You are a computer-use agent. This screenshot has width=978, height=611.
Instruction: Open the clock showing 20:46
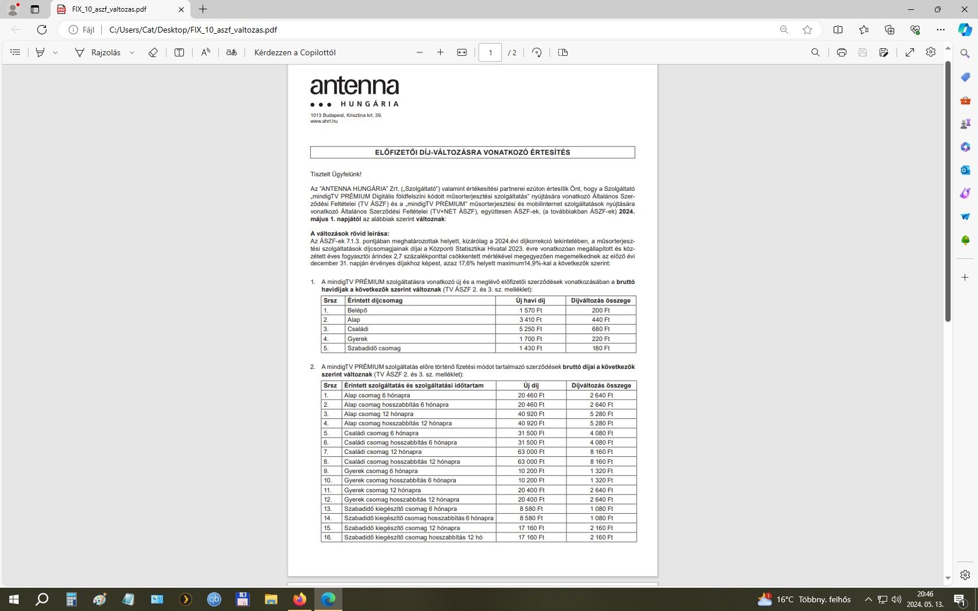[925, 599]
